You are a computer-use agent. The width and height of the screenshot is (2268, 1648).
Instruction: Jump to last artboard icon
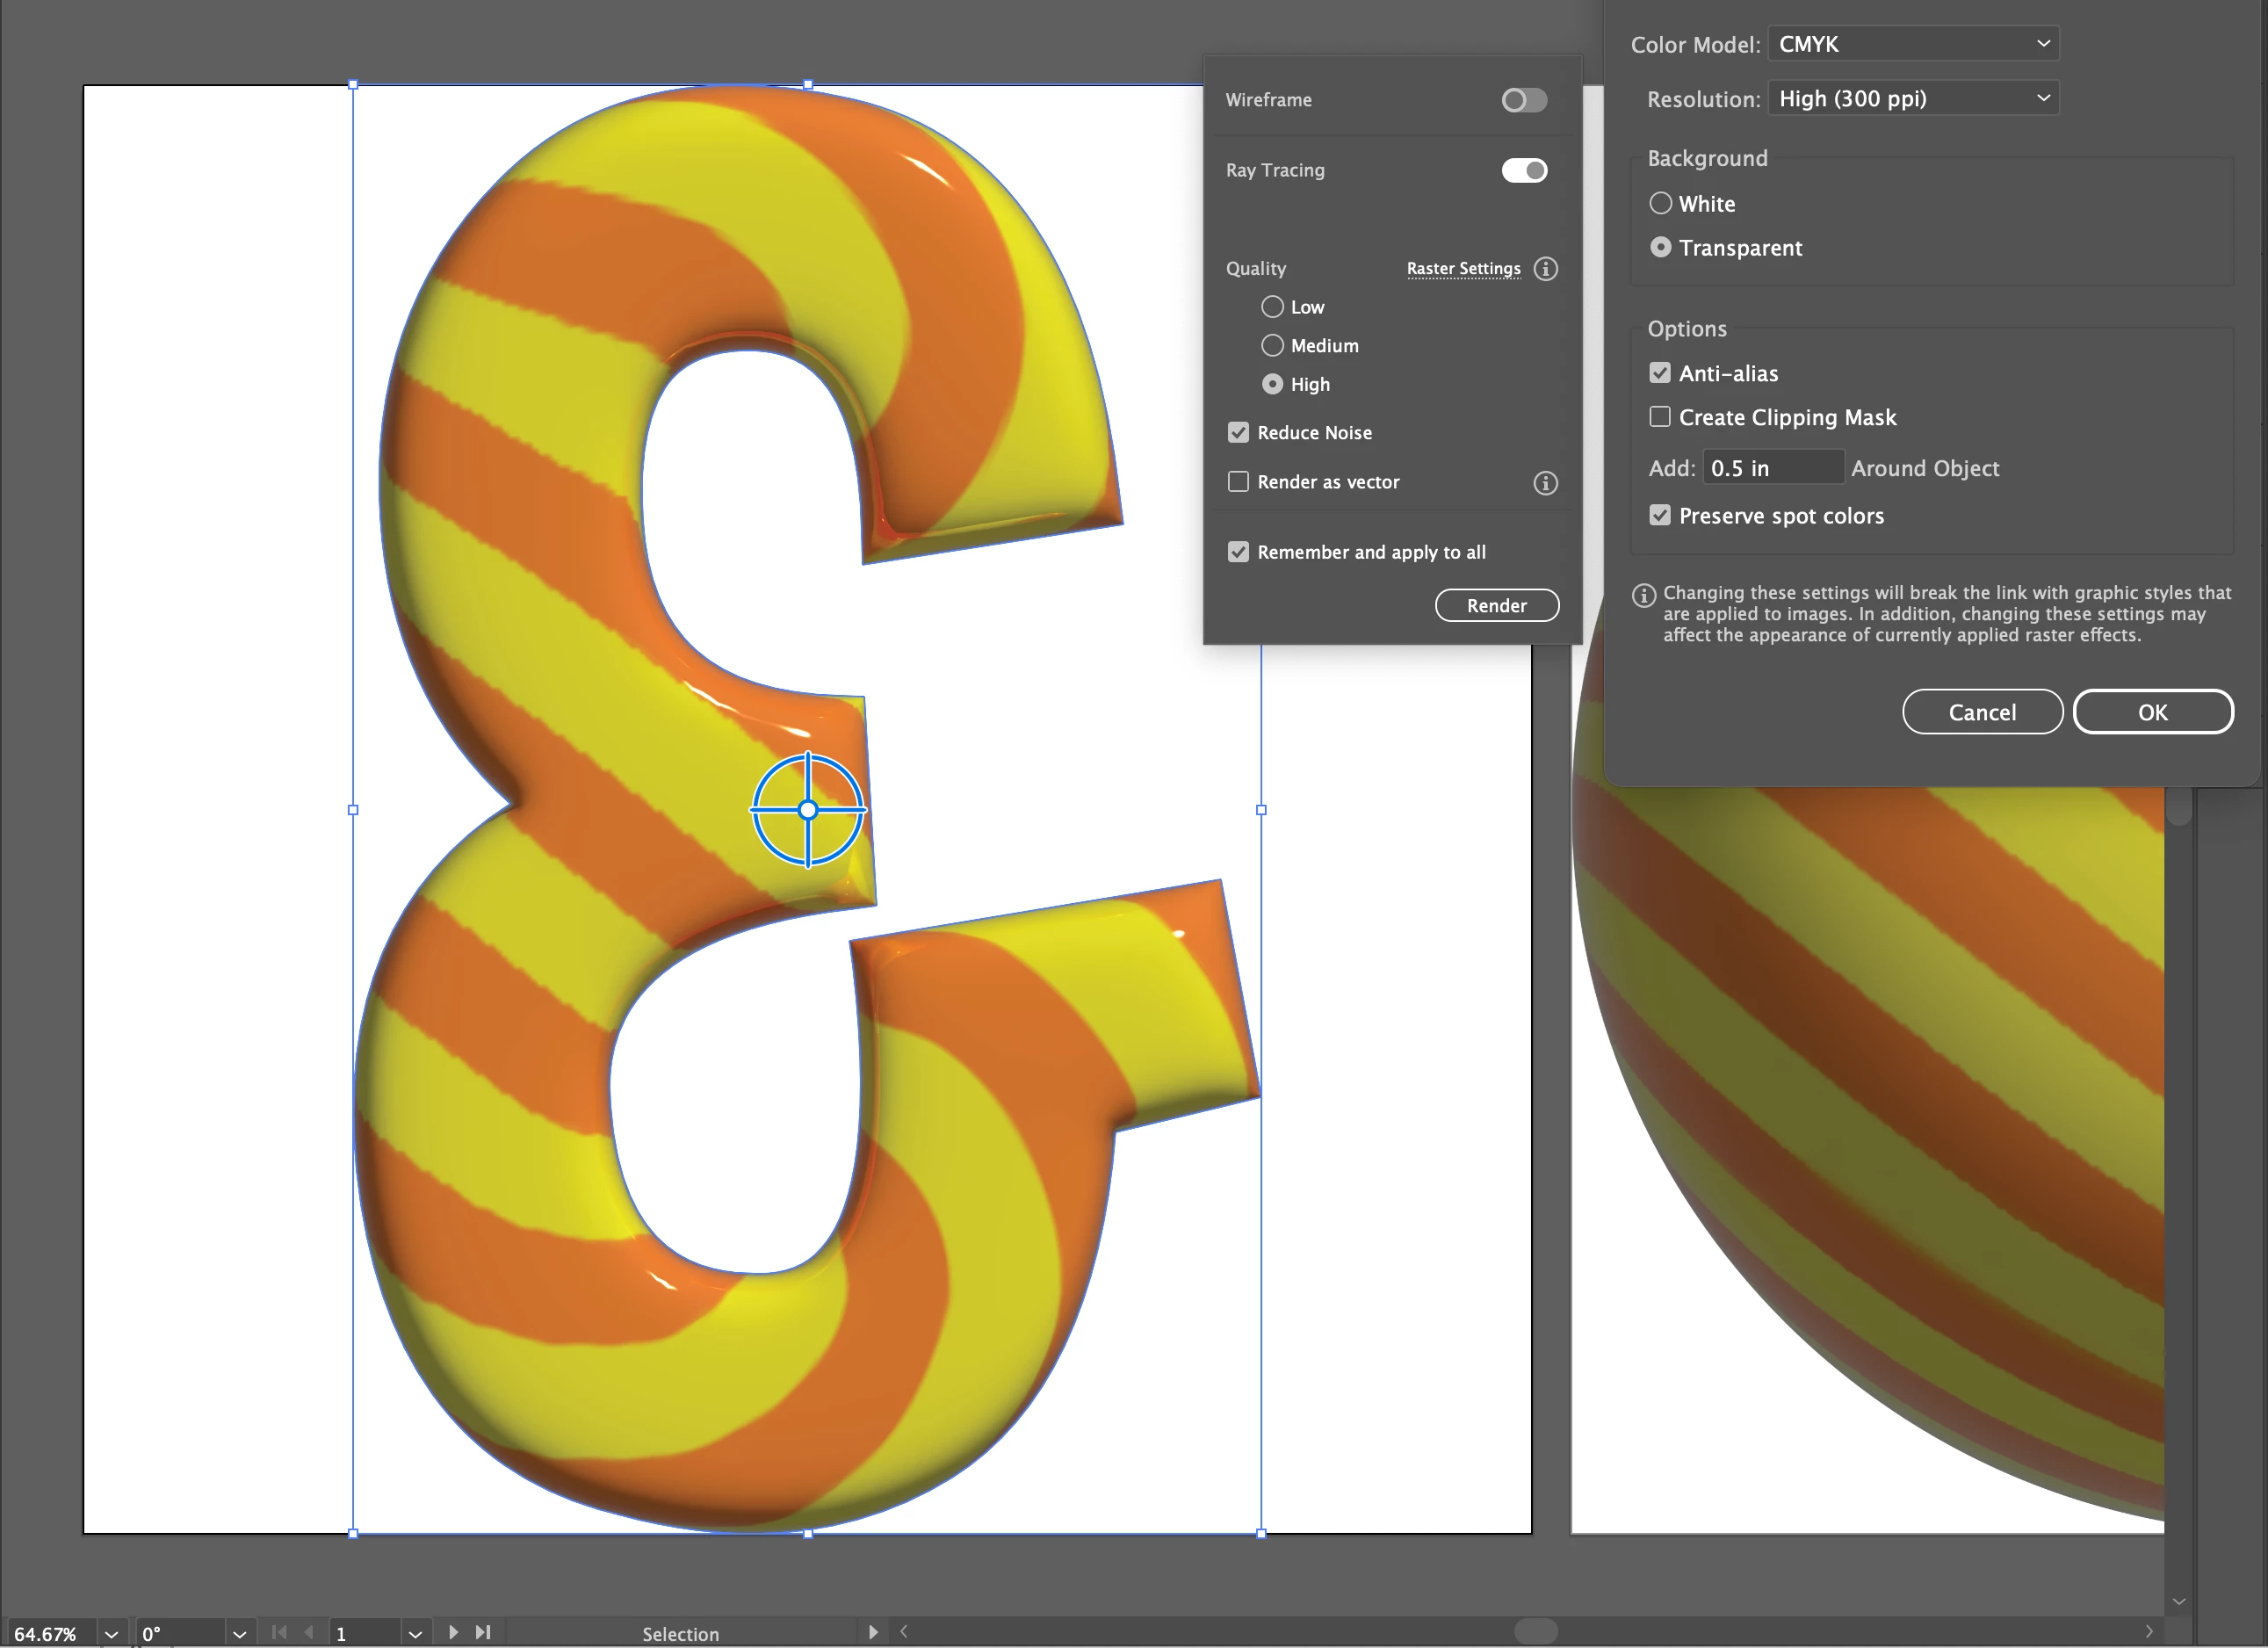483,1632
